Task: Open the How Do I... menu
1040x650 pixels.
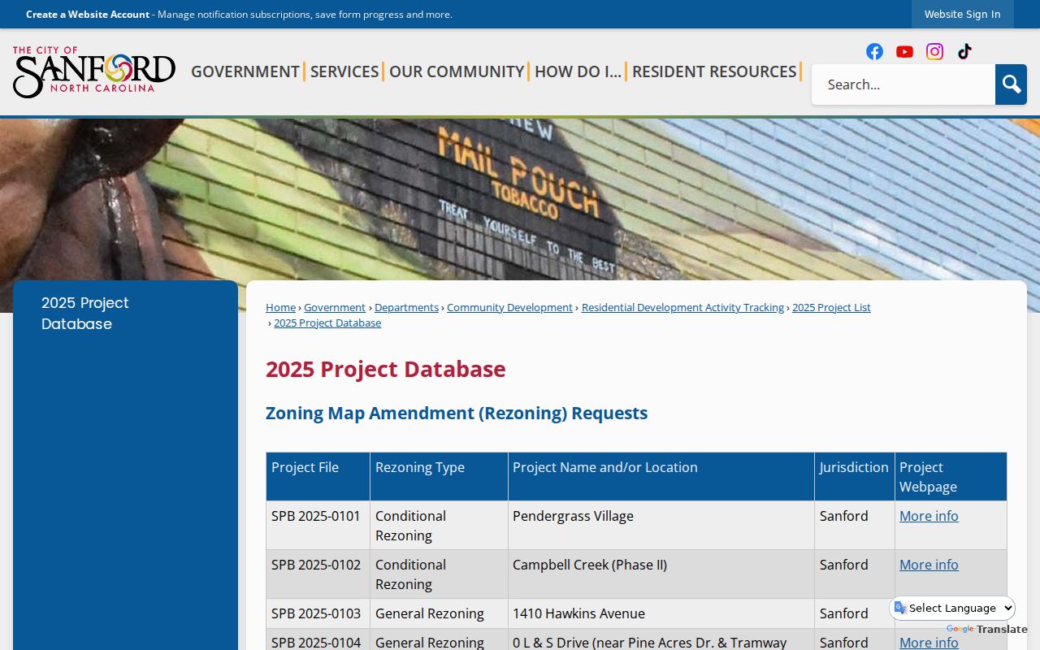Action: 578,71
